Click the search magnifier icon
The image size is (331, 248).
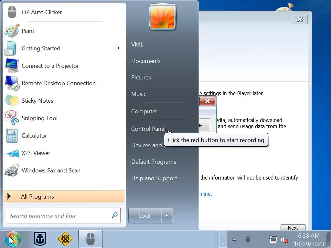[115, 215]
